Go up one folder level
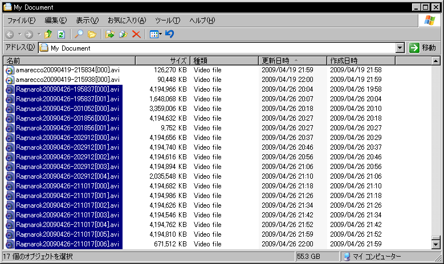Screen dimensions: 444x264 click(x=48, y=34)
